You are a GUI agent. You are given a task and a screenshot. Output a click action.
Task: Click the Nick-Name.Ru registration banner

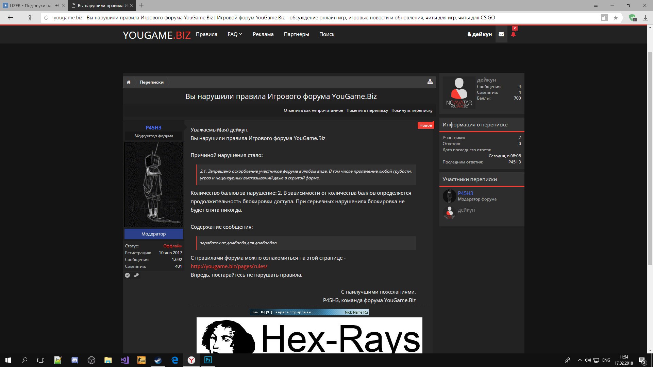point(309,312)
